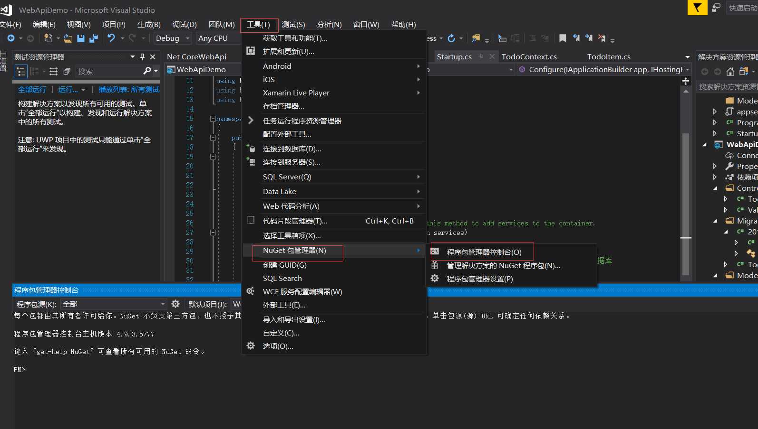This screenshot has width=758, height=429.
Task: Open the 调试(D) menu
Action: (x=185, y=25)
